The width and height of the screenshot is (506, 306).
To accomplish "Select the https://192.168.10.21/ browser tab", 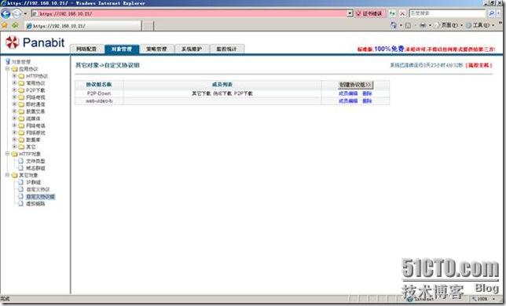I will 83,26.
